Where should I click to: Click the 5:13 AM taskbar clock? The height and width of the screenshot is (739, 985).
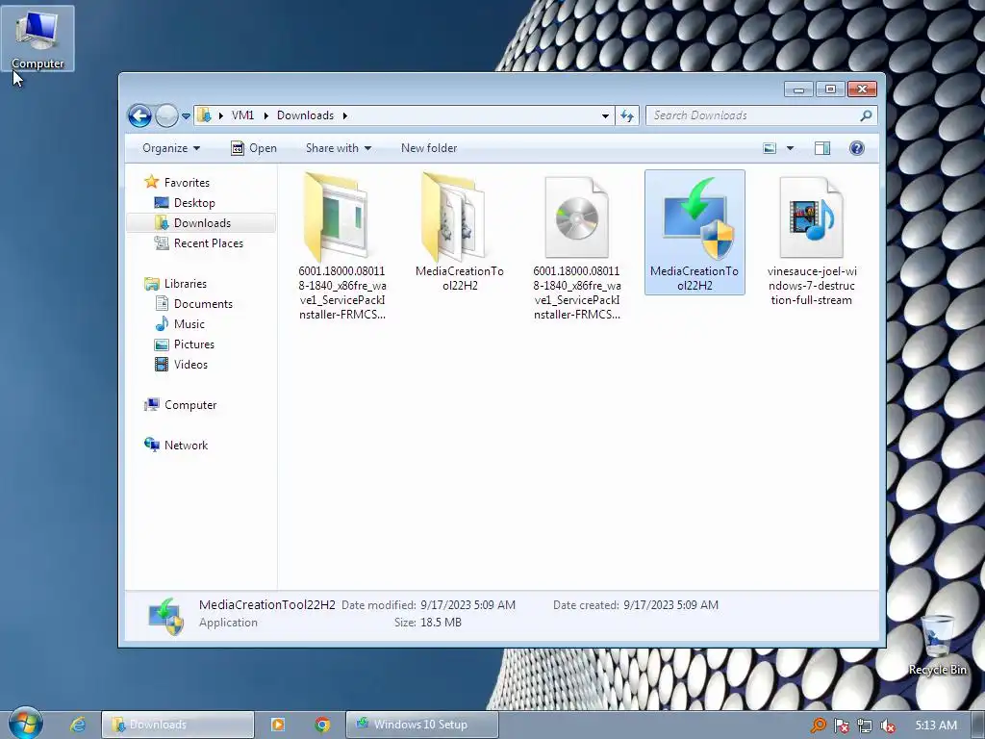(x=936, y=726)
